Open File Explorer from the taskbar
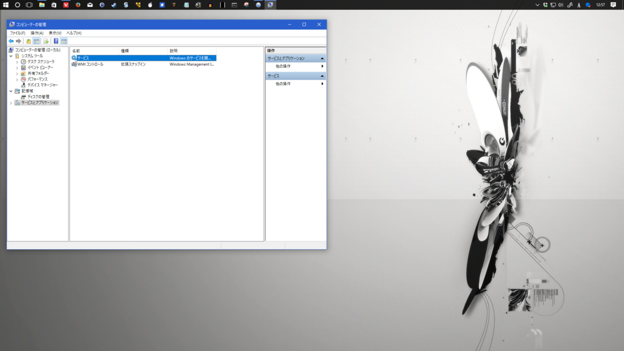 pos(42,5)
